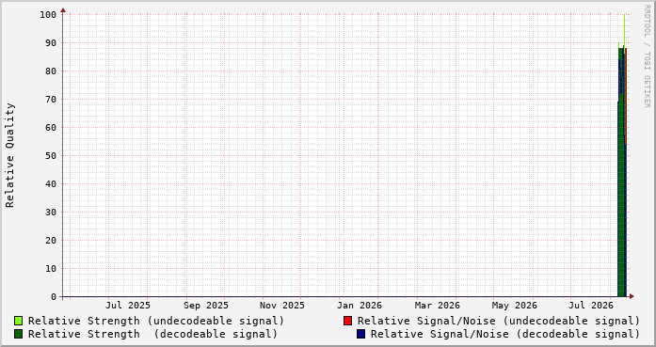Screen dimensions: 656x347
Task: Click the Jan 2026 x-axis label
Action: 360,306
